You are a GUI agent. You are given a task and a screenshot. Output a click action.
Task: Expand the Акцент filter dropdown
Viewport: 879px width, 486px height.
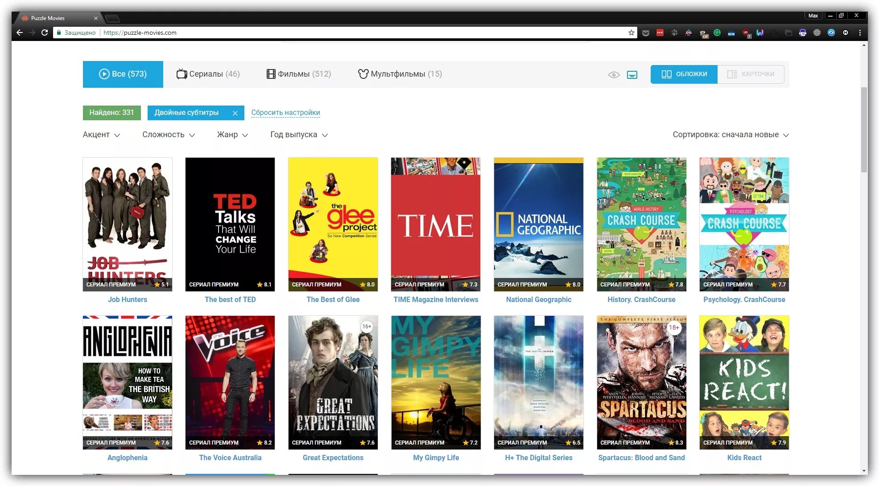pyautogui.click(x=101, y=135)
